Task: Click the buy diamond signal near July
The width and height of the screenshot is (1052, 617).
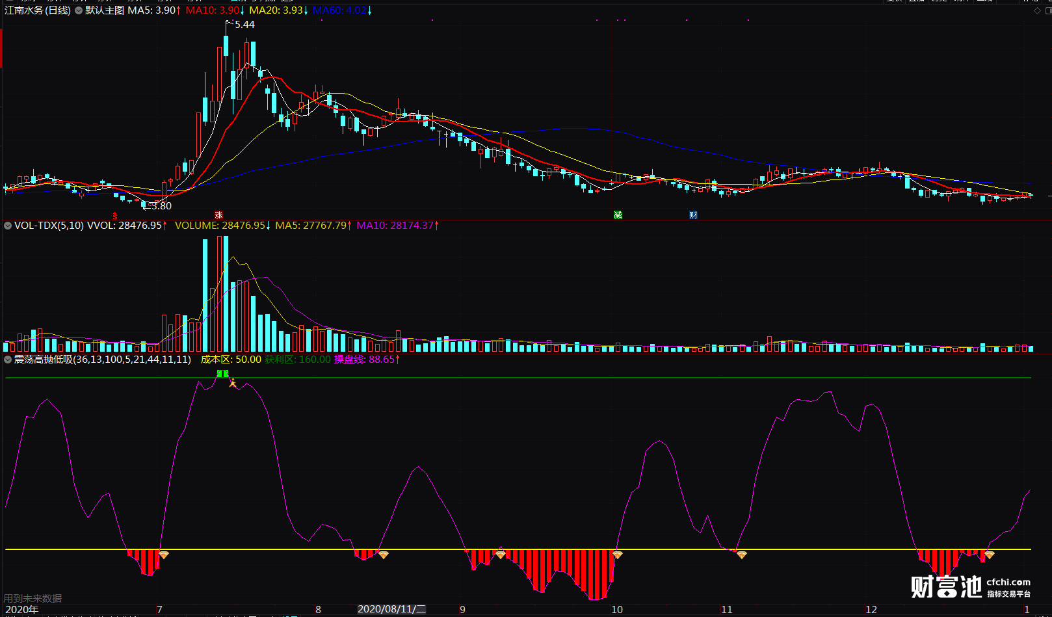Action: [164, 555]
